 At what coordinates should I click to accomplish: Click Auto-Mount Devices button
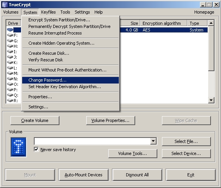tap(84, 175)
